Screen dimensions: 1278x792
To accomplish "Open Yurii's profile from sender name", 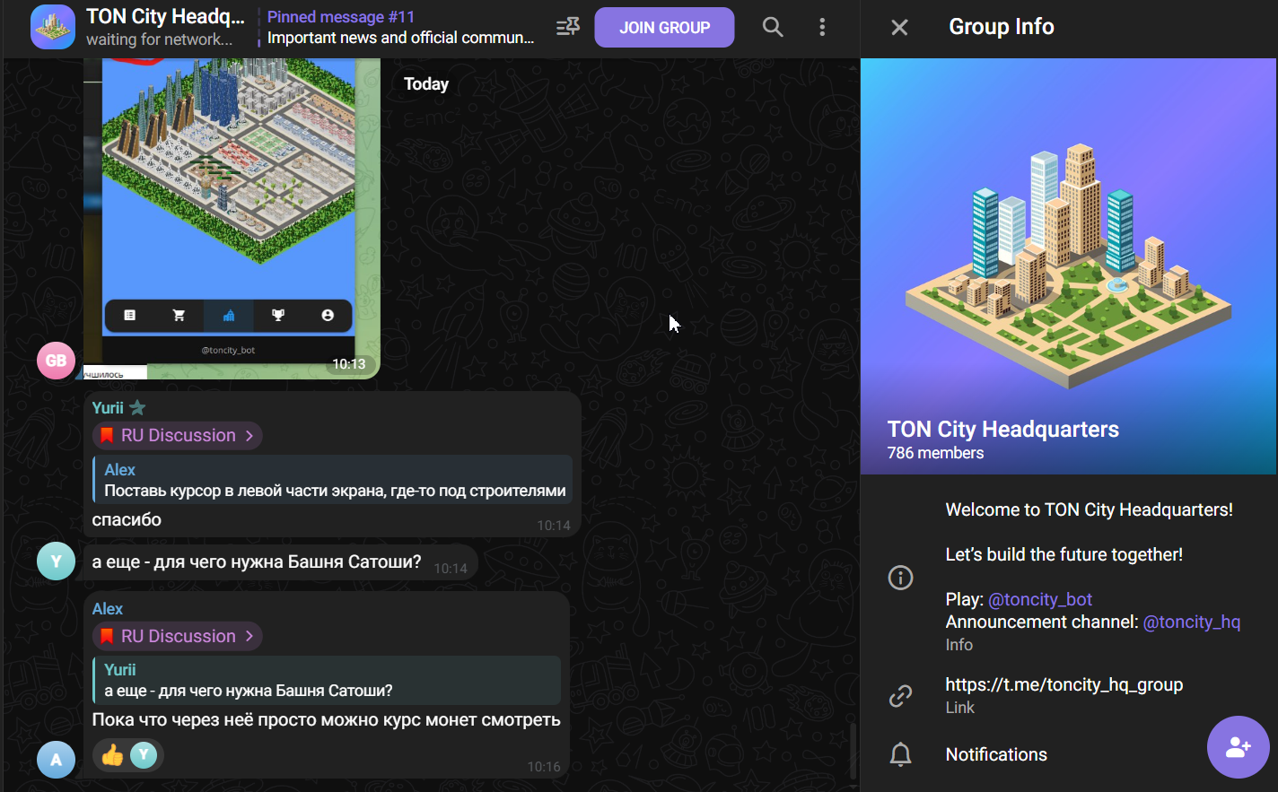I will pos(108,408).
